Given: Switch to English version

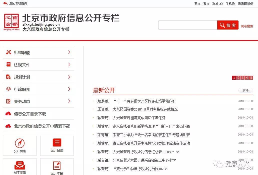Looking at the screenshot, I should click(x=217, y=3).
